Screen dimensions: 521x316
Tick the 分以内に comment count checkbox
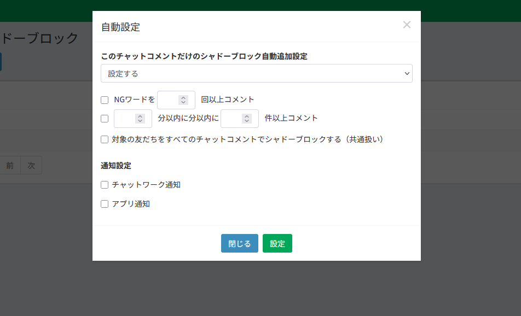point(105,119)
